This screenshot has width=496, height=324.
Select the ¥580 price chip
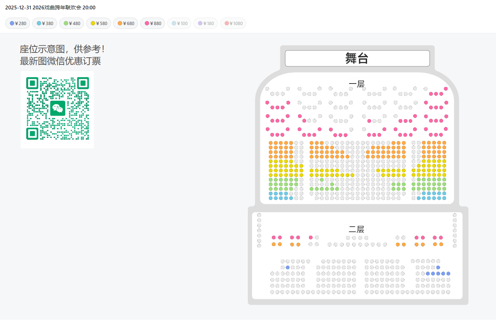[99, 24]
